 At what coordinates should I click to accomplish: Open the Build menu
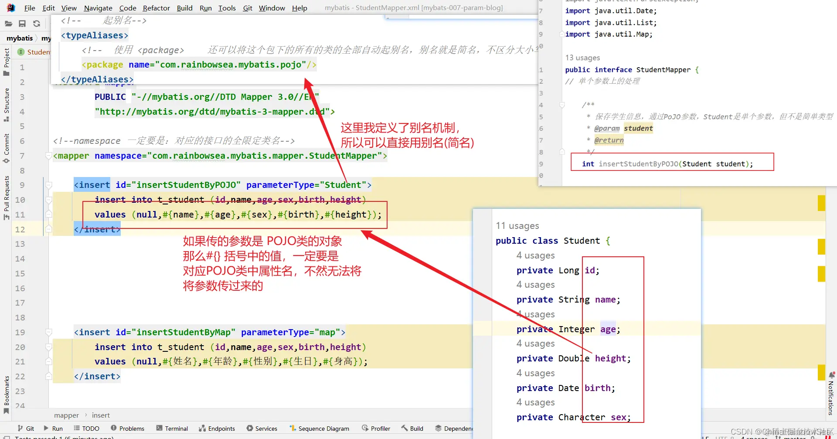pyautogui.click(x=184, y=8)
